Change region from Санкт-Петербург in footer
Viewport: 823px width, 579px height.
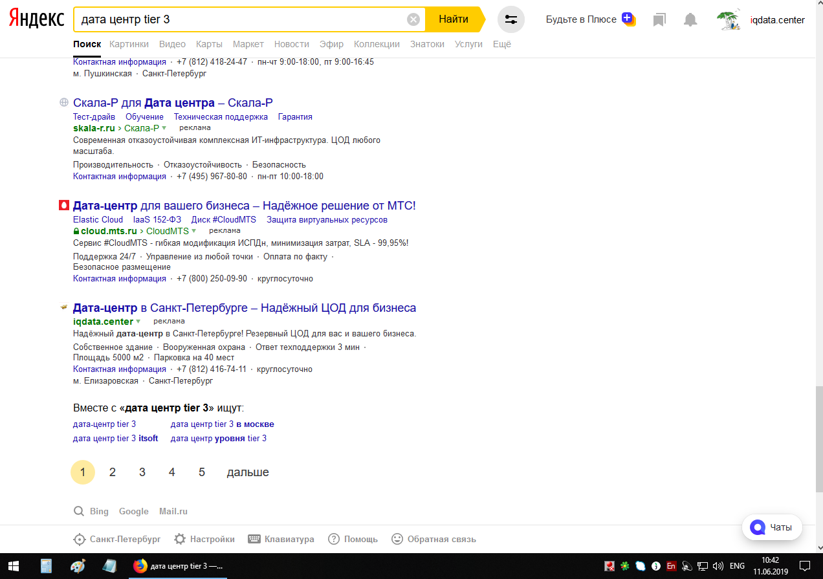pyautogui.click(x=117, y=539)
